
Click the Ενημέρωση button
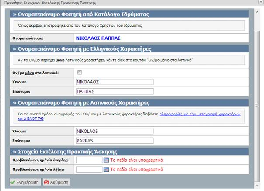(25, 182)
